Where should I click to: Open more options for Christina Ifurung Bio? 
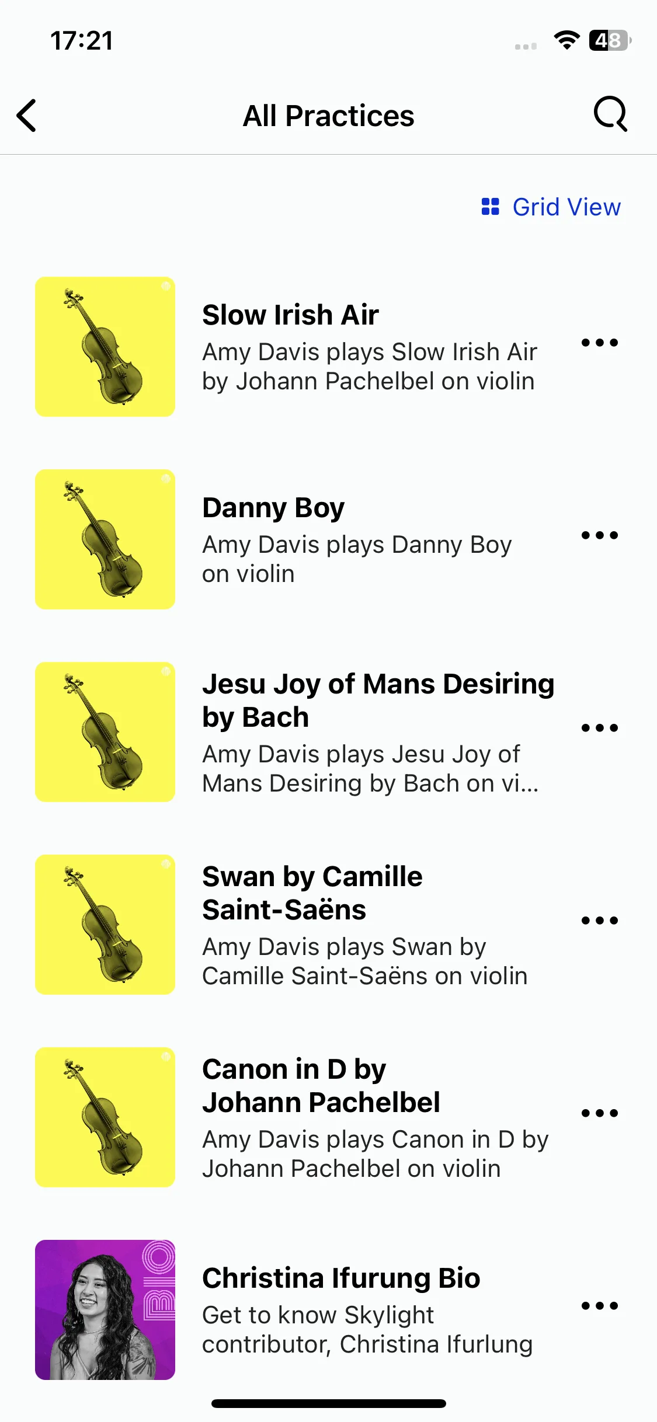coord(600,1306)
